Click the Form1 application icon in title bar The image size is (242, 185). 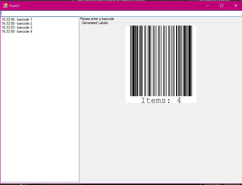pos(5,6)
